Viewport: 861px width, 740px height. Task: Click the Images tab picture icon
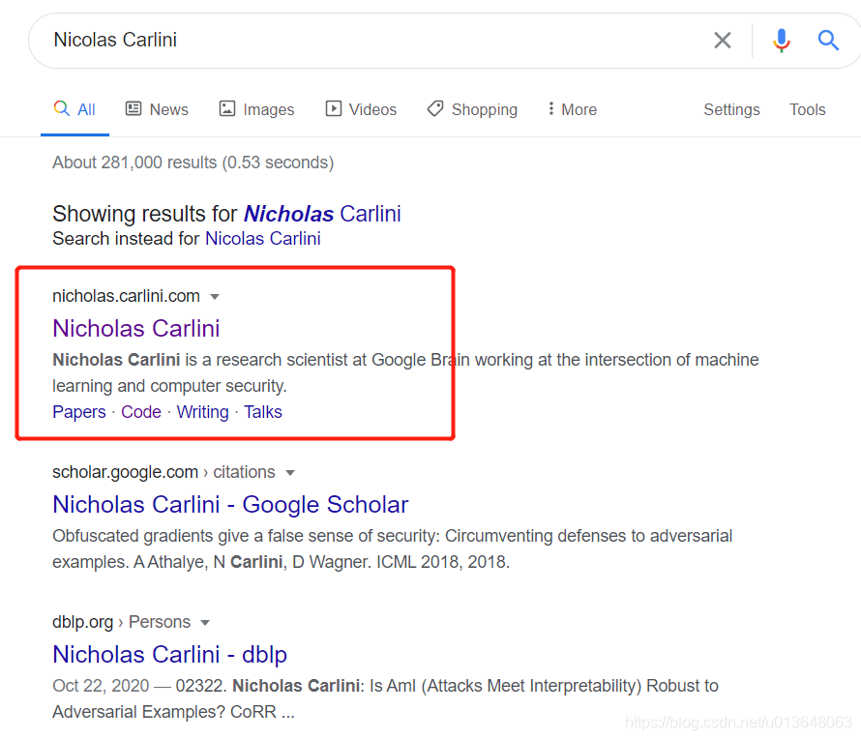pos(227,108)
